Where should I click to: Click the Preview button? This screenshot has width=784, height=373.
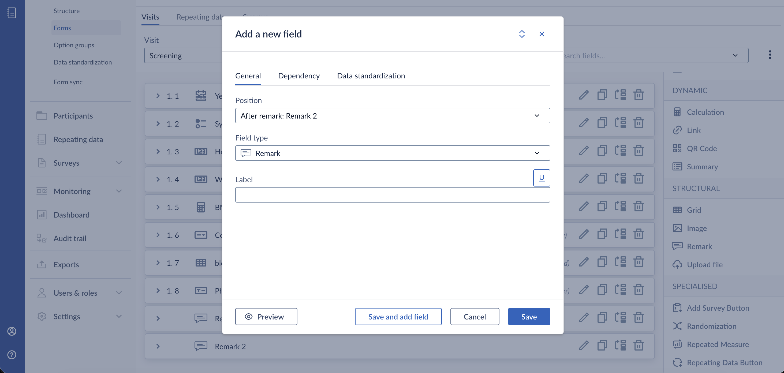[266, 317]
